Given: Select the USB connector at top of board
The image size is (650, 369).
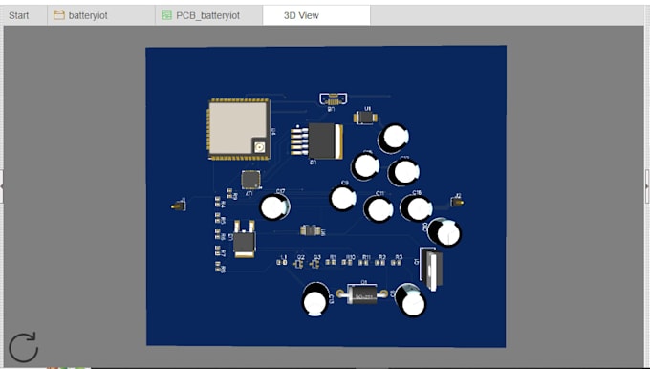Looking at the screenshot, I should 333,99.
